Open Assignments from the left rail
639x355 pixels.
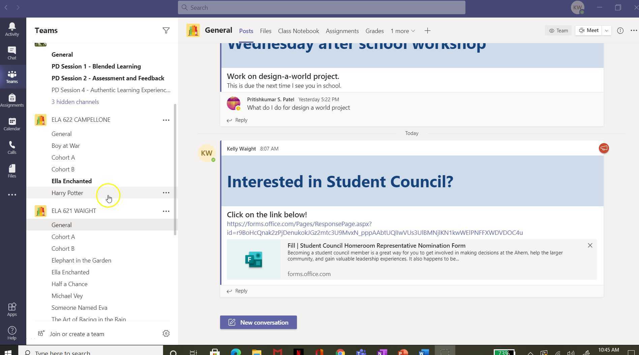click(12, 100)
